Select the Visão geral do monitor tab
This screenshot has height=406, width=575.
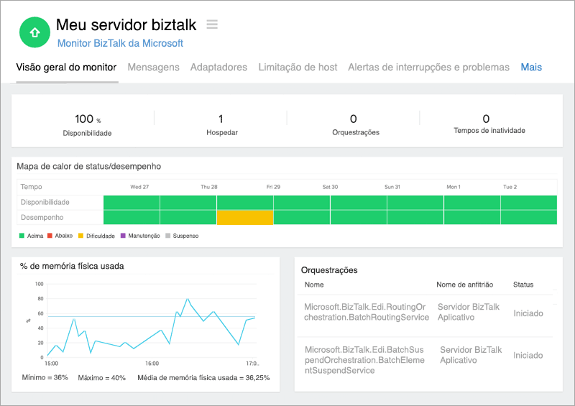point(66,67)
